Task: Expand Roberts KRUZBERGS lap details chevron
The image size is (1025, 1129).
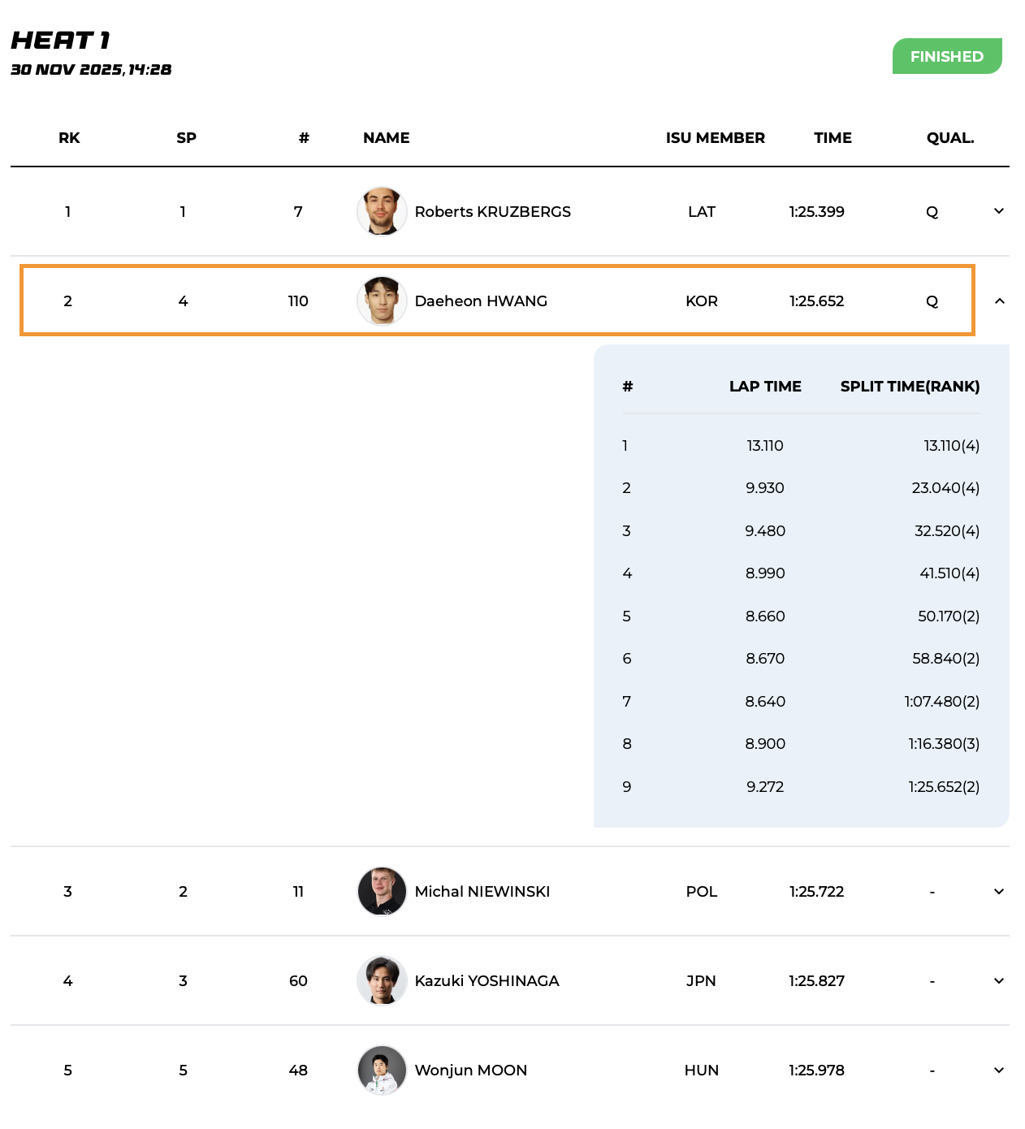Action: [999, 211]
